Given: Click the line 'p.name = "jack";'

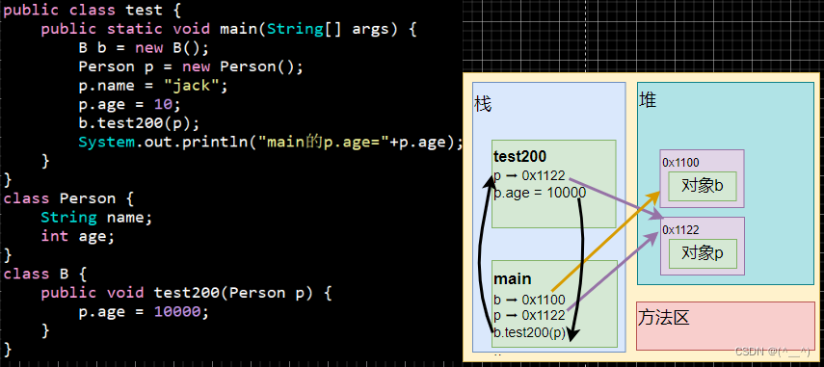Looking at the screenshot, I should [153, 86].
